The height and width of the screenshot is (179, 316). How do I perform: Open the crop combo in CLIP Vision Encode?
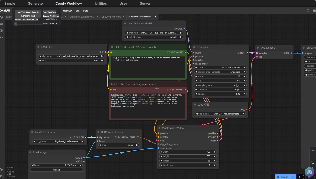point(119,145)
